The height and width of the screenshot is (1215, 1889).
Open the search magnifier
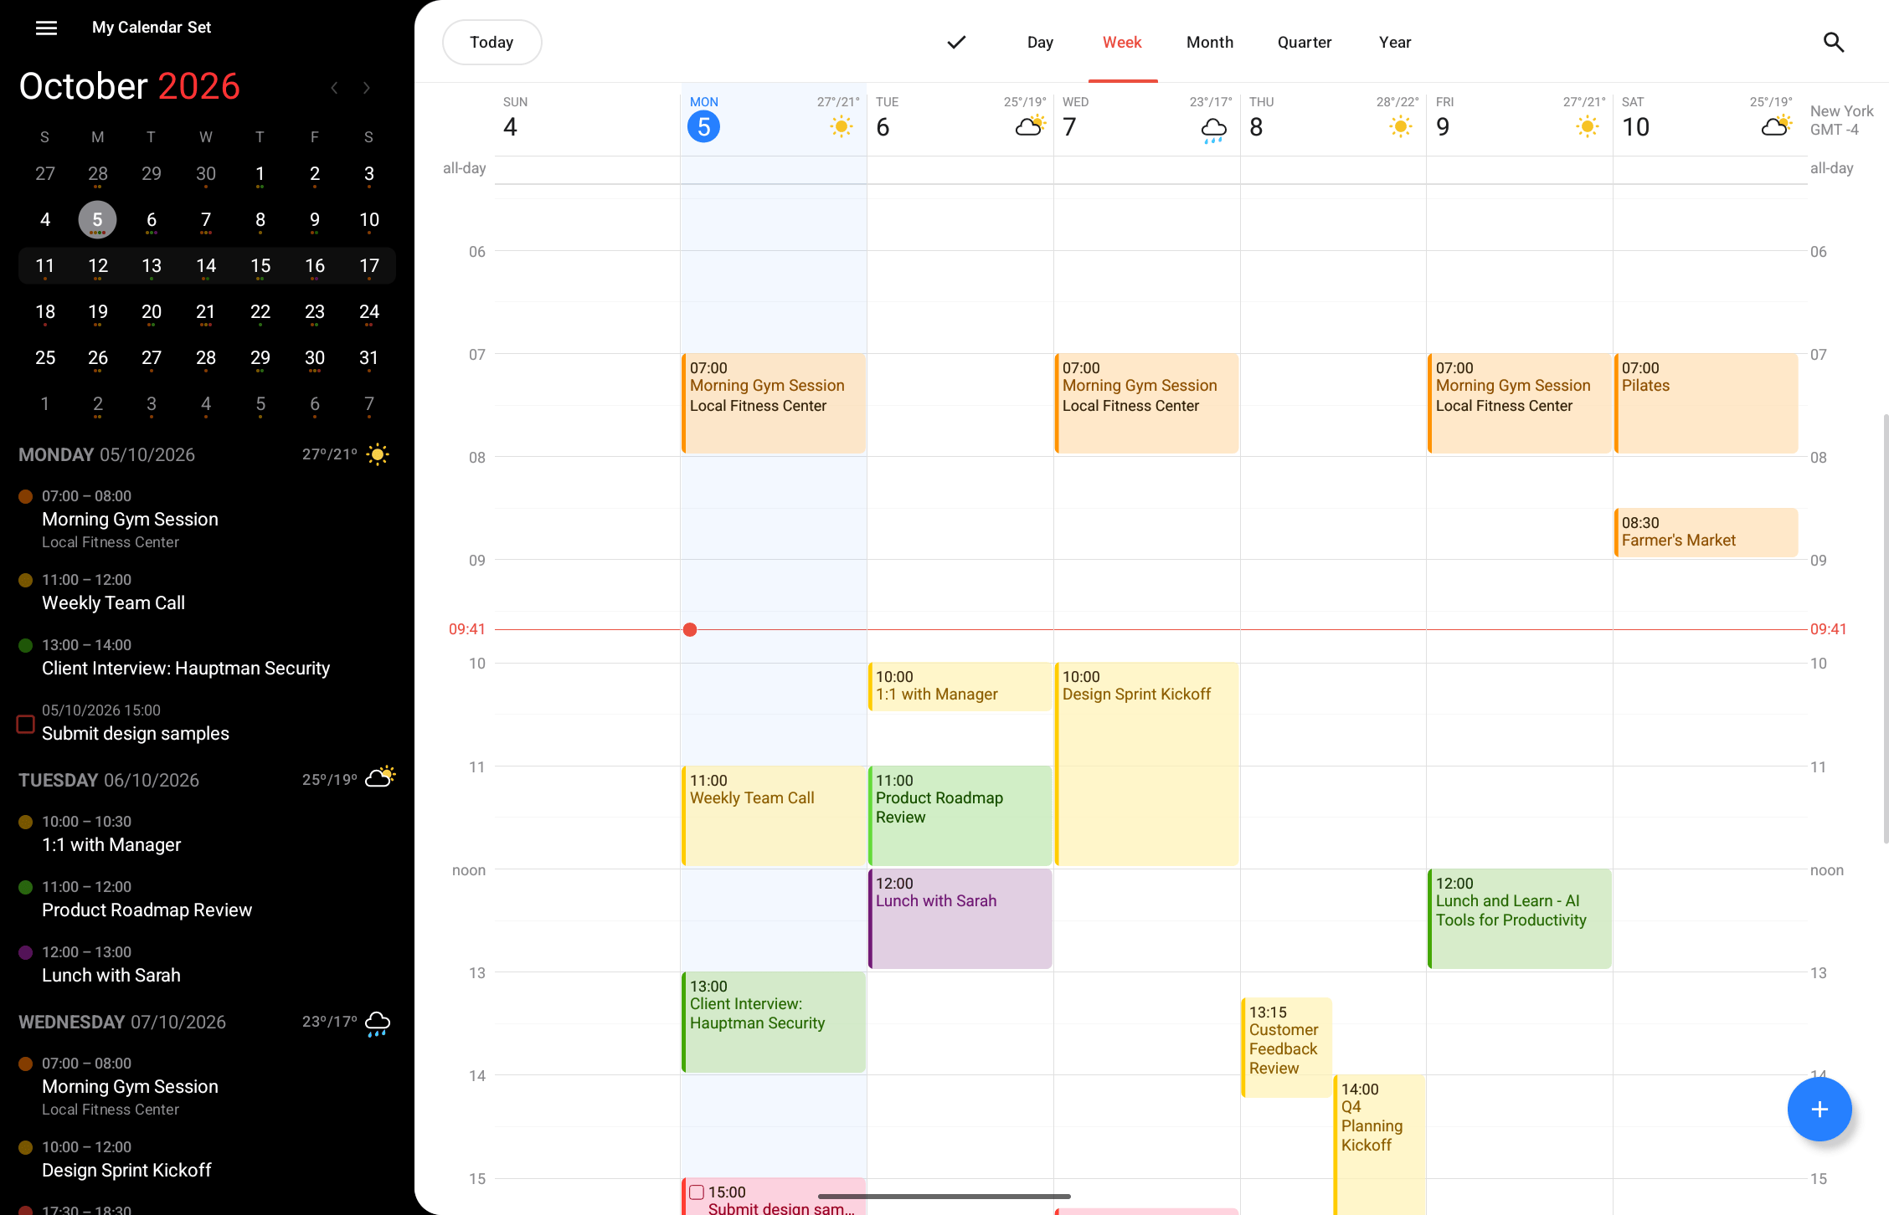[x=1834, y=42]
